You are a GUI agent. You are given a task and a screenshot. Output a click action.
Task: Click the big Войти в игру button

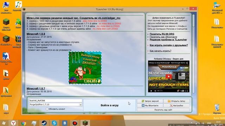point(109,105)
